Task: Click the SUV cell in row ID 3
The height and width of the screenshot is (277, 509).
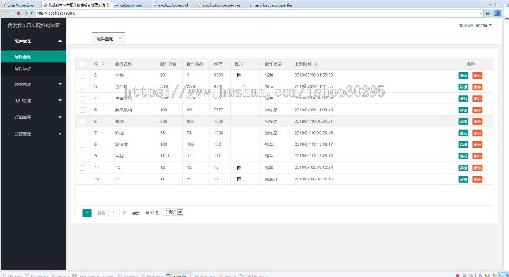Action: tap(269, 86)
